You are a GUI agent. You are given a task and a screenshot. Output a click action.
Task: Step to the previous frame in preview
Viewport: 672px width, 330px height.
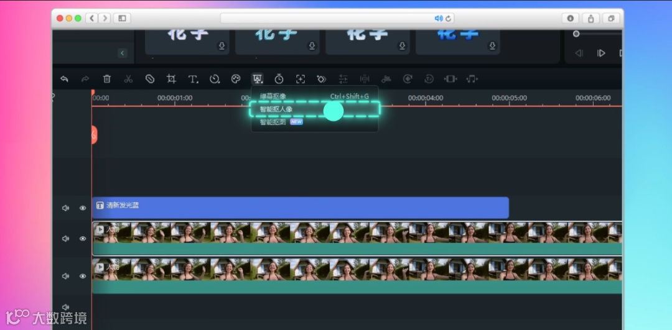click(579, 53)
